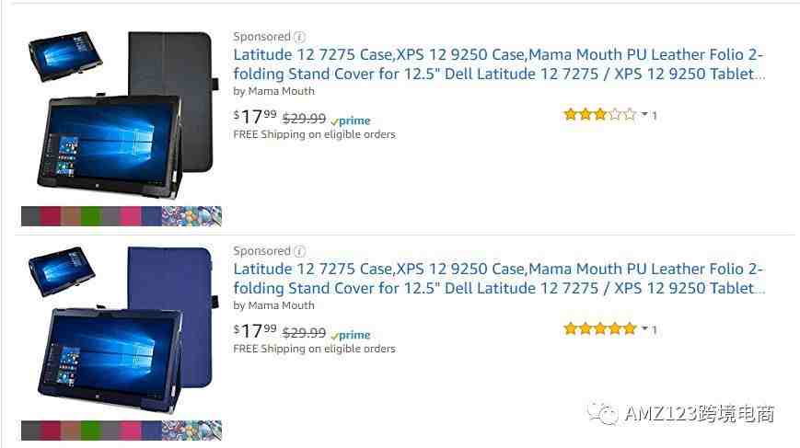
Task: Click the Sponsored info icon on first listing
Action: pyautogui.click(x=300, y=37)
